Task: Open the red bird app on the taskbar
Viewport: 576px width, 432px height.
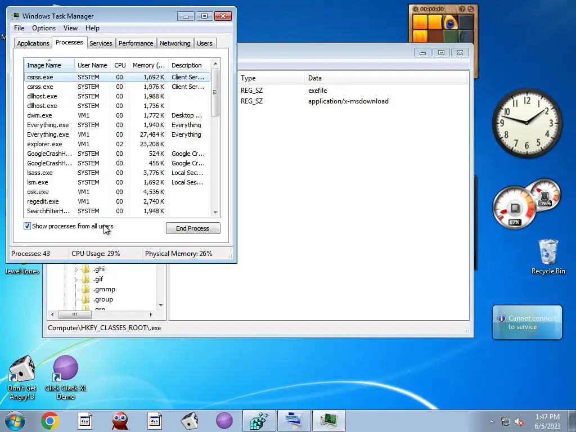Action: pos(120,421)
